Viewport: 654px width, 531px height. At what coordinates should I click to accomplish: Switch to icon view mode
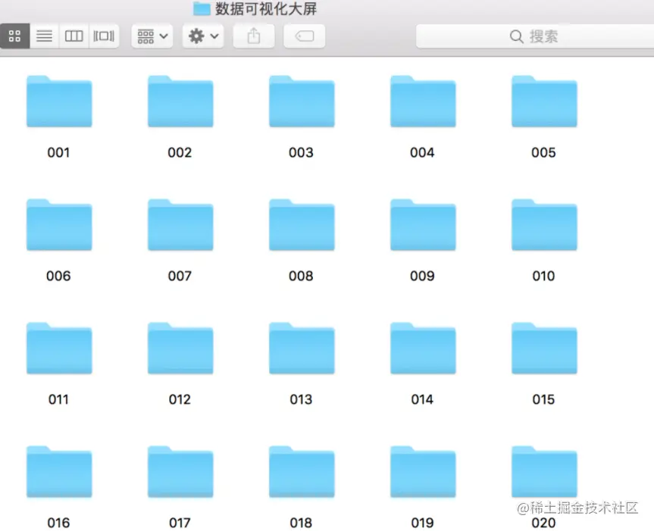pos(14,36)
